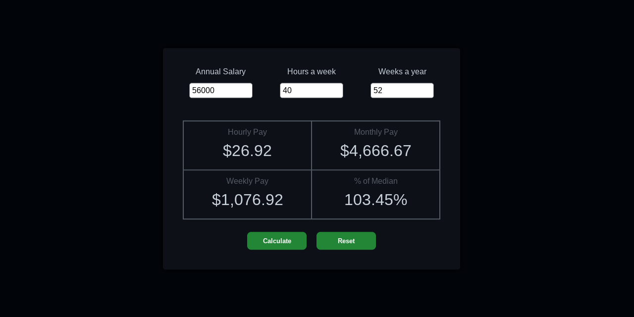Click the Hourly Pay heading

tap(247, 132)
